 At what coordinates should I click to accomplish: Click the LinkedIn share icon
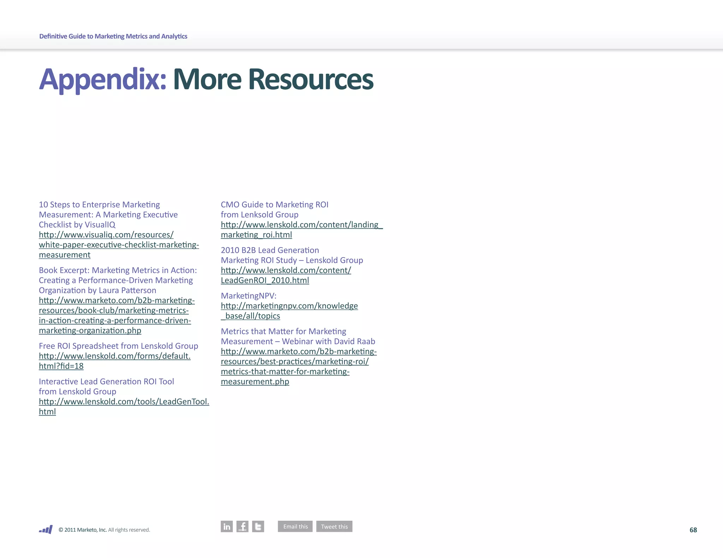227,526
